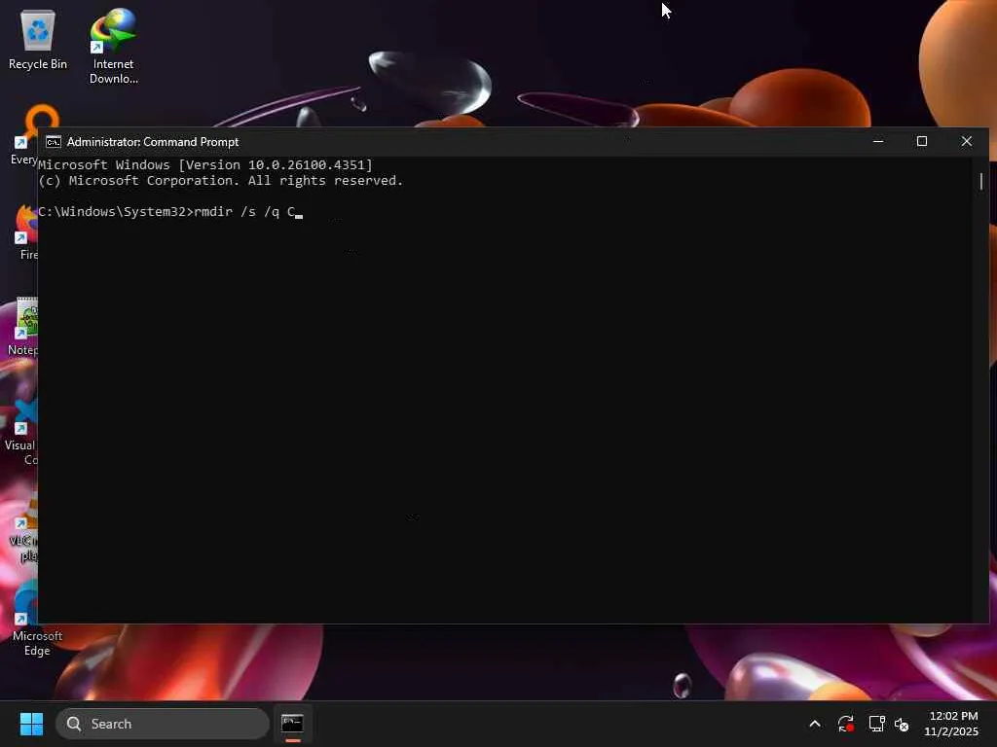The image size is (997, 747).
Task: Open the clock showing 12:02 PM
Action: point(951,724)
